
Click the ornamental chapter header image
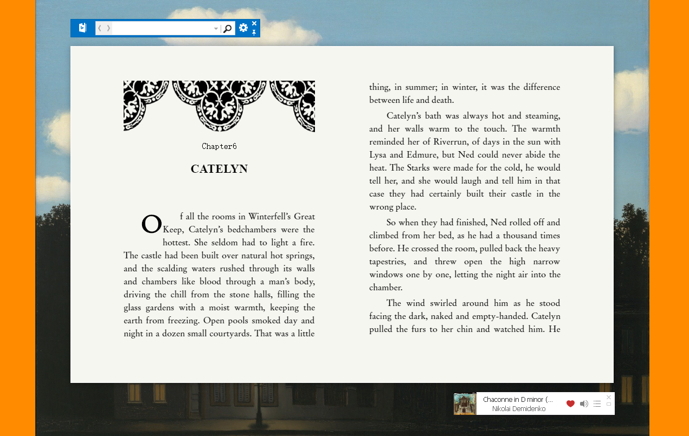219,106
